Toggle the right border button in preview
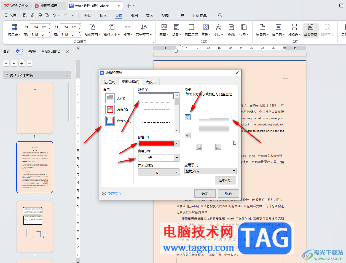Viewport: 346px width, 263px height. click(218, 147)
